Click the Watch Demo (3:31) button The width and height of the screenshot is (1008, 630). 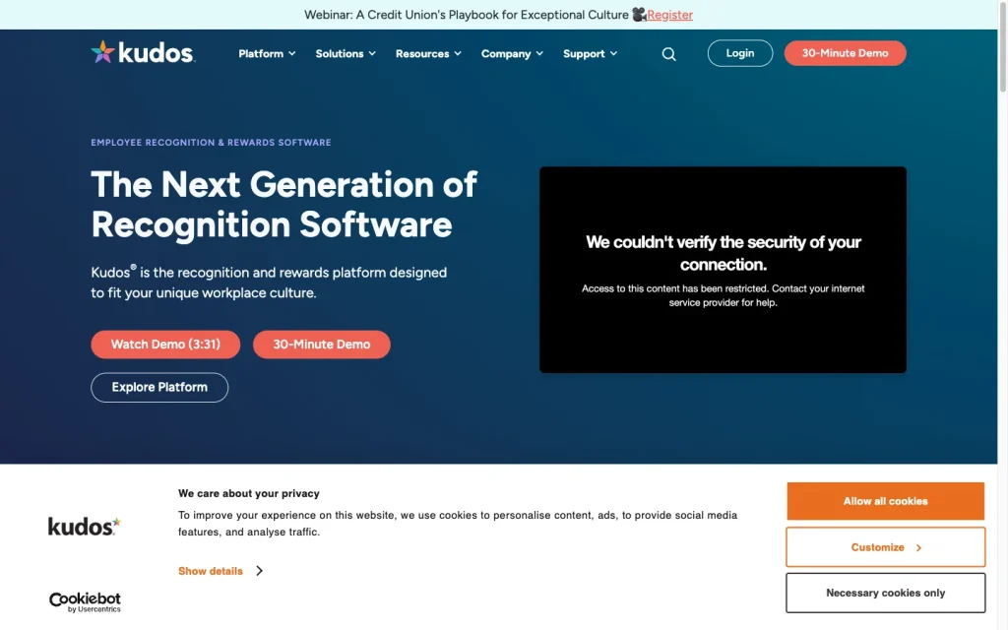coord(165,345)
